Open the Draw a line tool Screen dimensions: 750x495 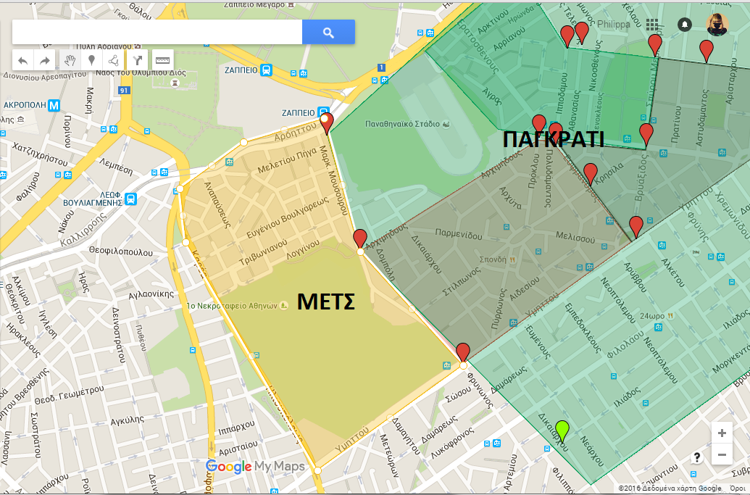pyautogui.click(x=113, y=60)
